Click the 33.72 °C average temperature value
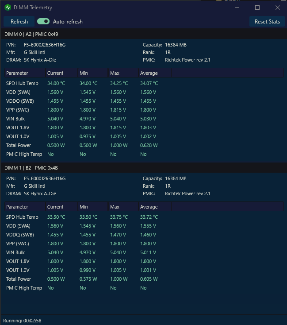Image resolution: width=287 pixels, height=325 pixels. point(149,217)
